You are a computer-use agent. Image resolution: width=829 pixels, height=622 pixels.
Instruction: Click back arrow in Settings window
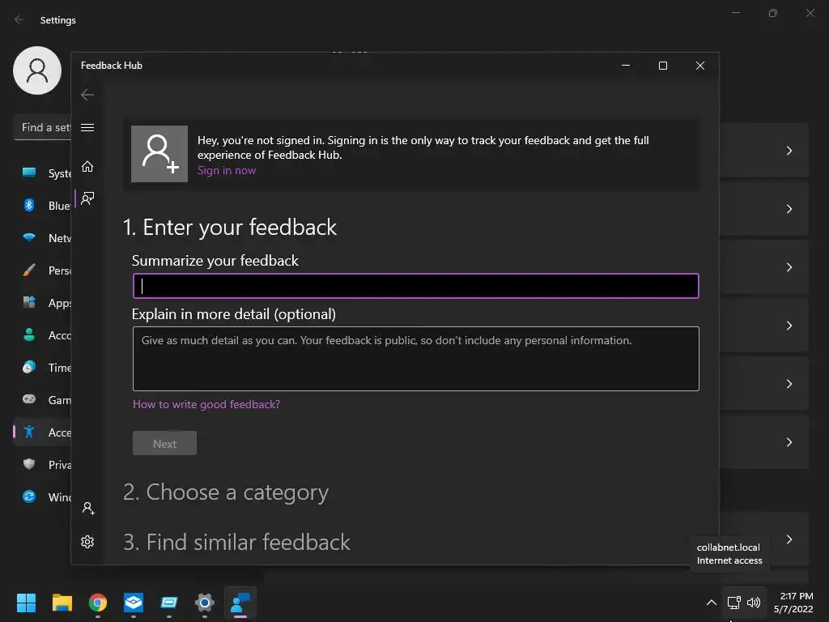[x=19, y=19]
